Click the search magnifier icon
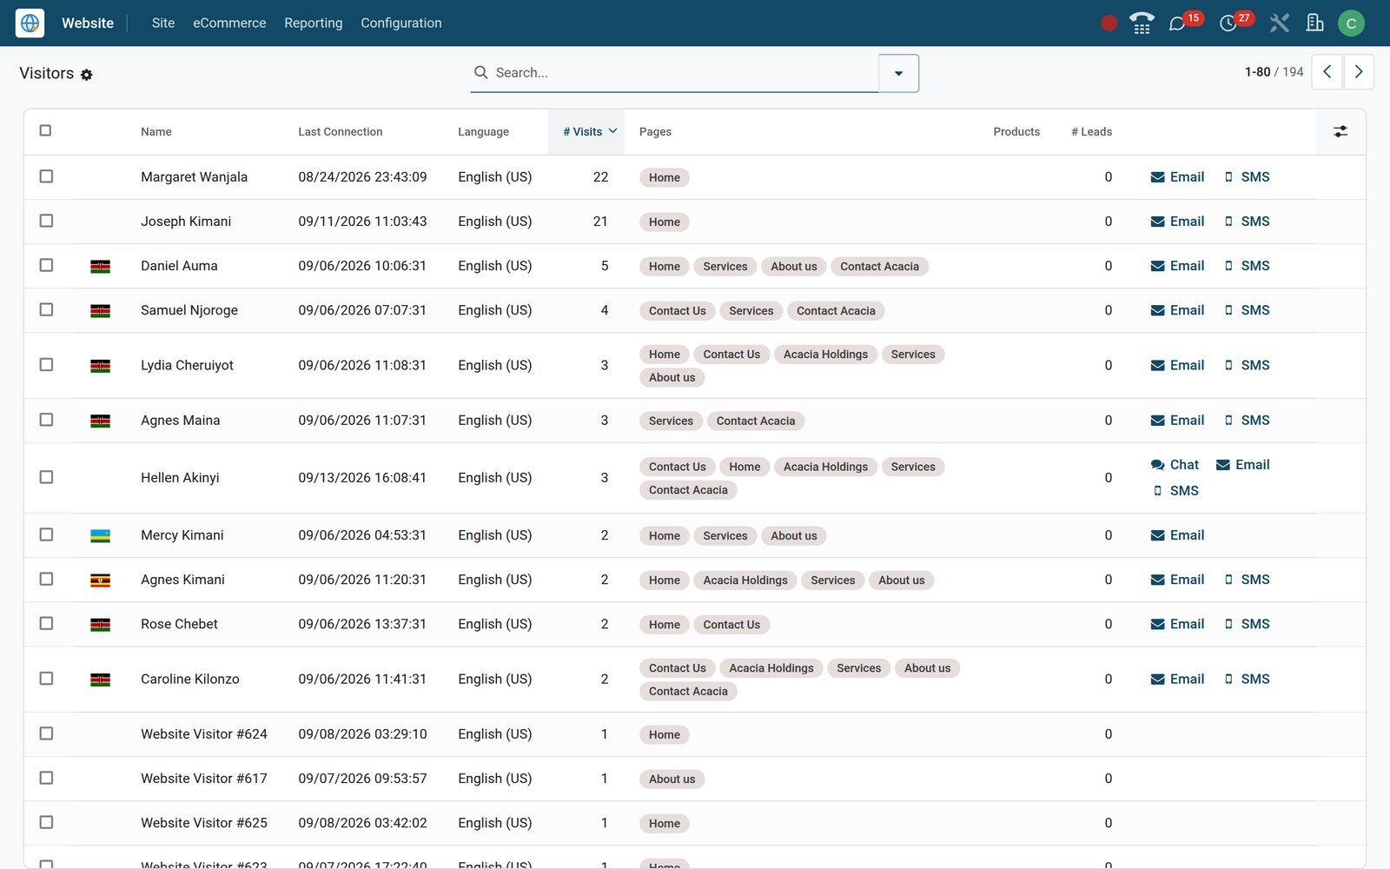1390x869 pixels. (480, 72)
